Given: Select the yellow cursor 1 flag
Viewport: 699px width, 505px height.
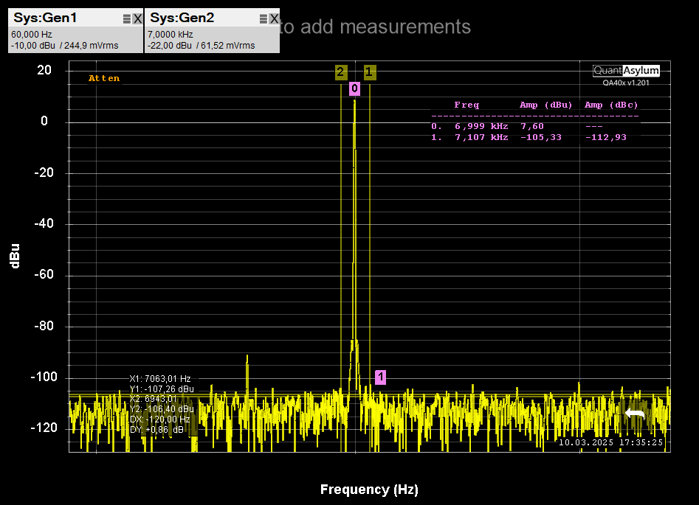Looking at the screenshot, I should coord(369,72).
